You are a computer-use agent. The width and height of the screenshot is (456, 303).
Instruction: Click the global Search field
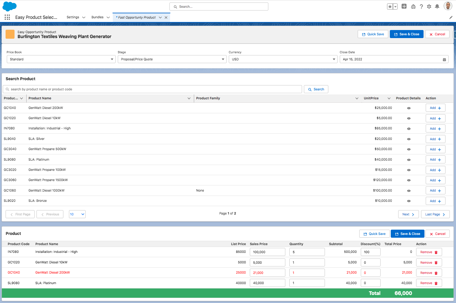[x=219, y=6]
